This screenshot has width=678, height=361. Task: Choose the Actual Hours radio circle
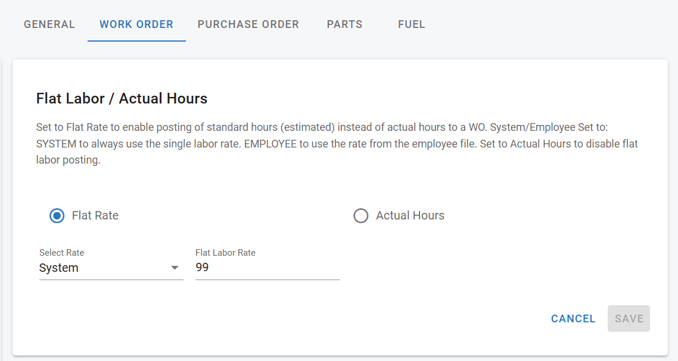pyautogui.click(x=361, y=215)
